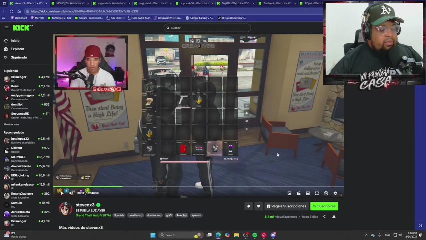Open JeriCHODota recommended channel
This screenshot has width=426, height=240.
tap(27, 214)
